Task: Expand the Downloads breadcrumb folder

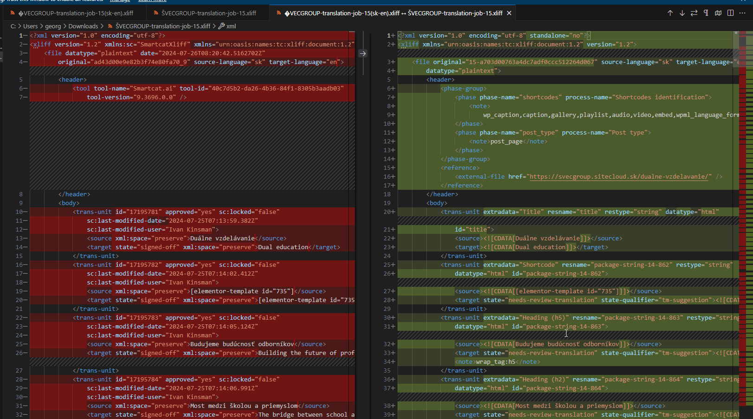Action: [83, 26]
